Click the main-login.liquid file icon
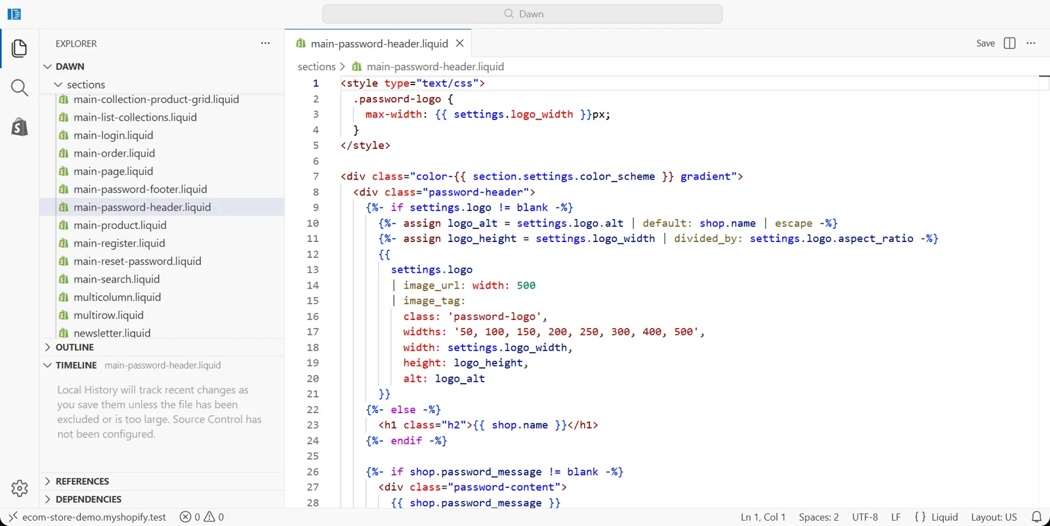The width and height of the screenshot is (1050, 526). coord(64,135)
